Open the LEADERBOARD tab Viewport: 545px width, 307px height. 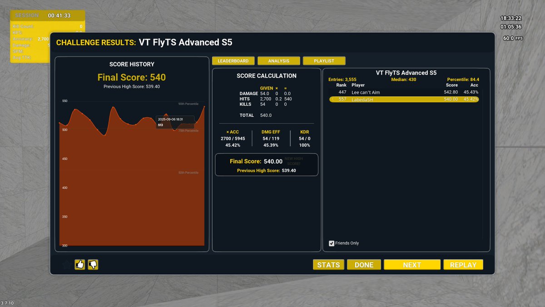pos(233,60)
